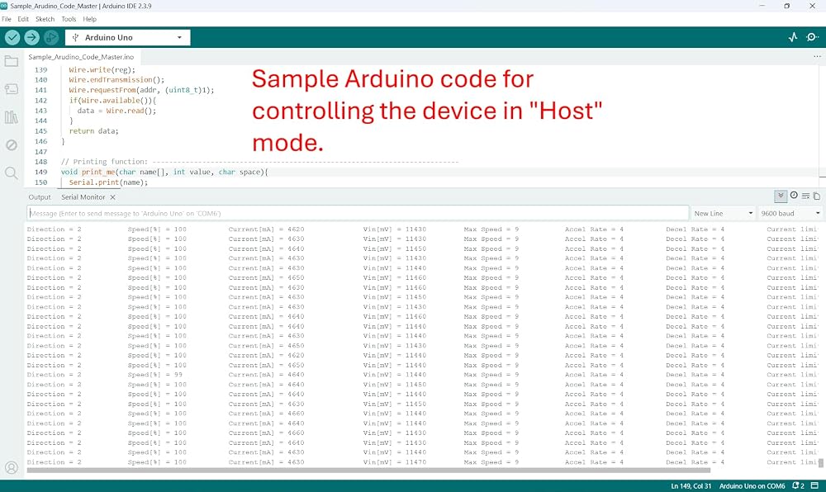Viewport: 826px width, 492px height.
Task: Click the 'Wire.endTransmission();' code line
Action: coord(116,80)
